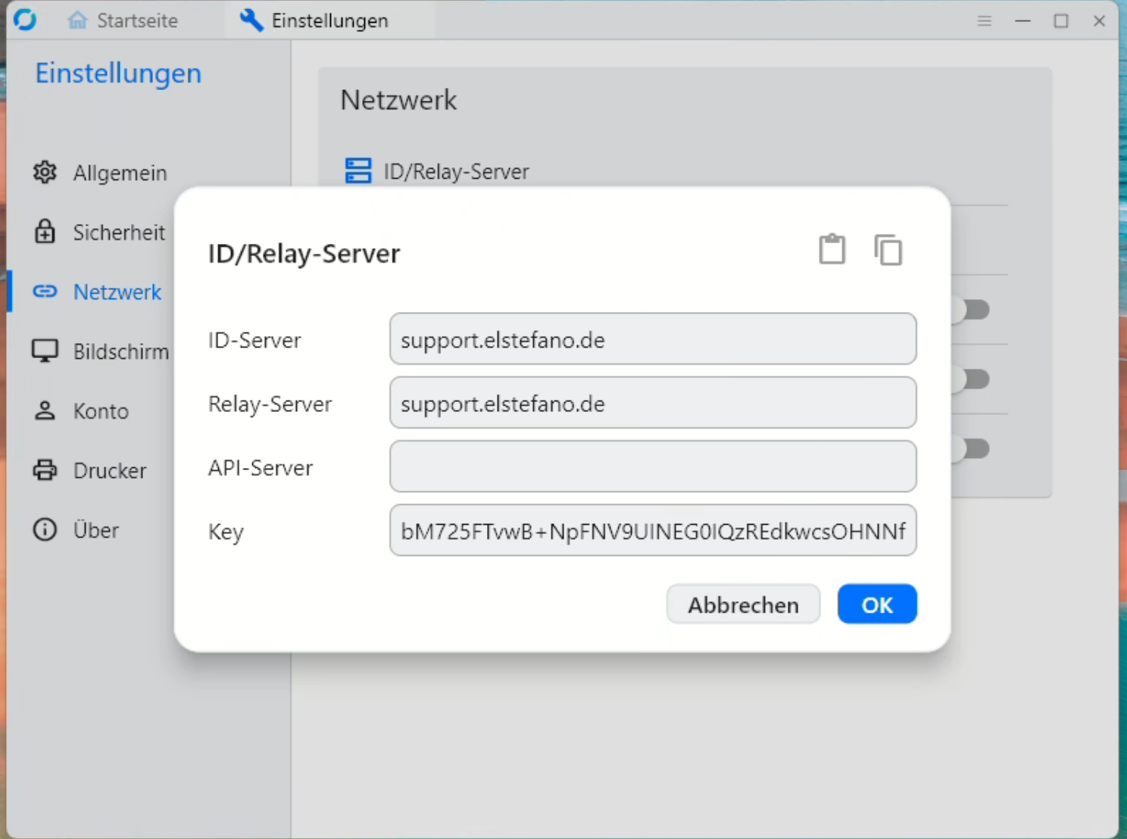
Task: Click the Konto person icon
Action: (x=45, y=410)
